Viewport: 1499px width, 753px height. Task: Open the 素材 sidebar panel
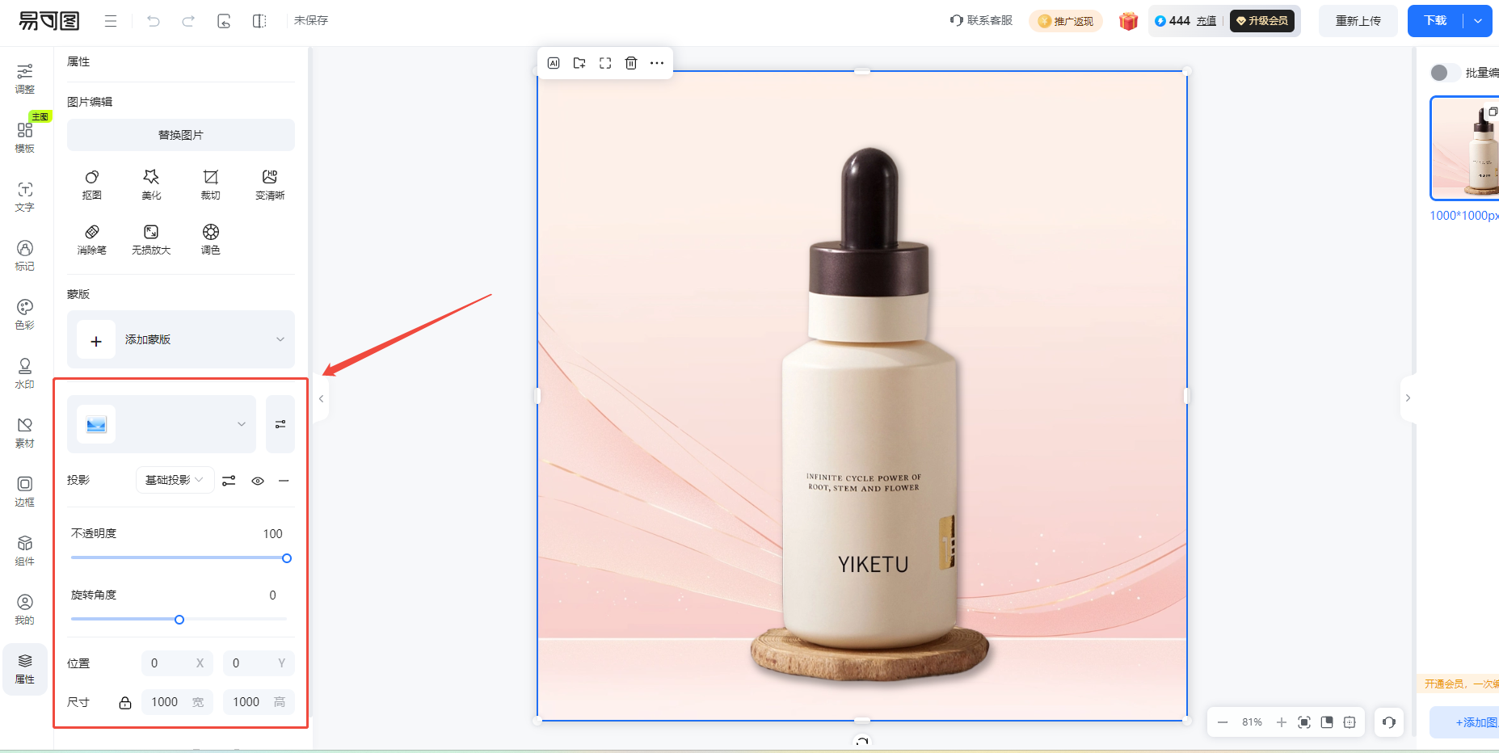pyautogui.click(x=25, y=432)
